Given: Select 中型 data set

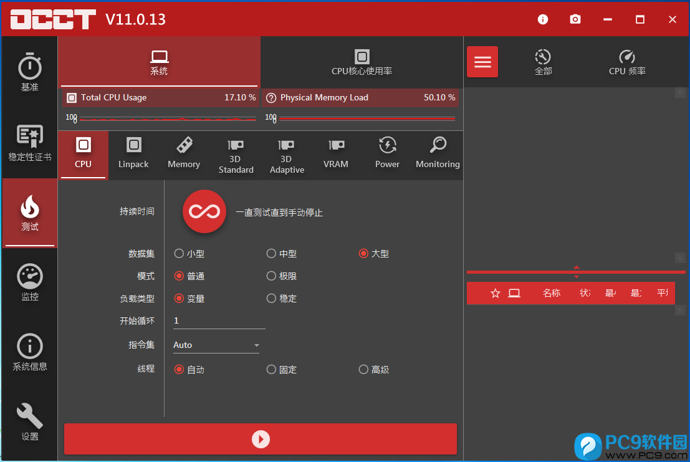Looking at the screenshot, I should [x=282, y=253].
